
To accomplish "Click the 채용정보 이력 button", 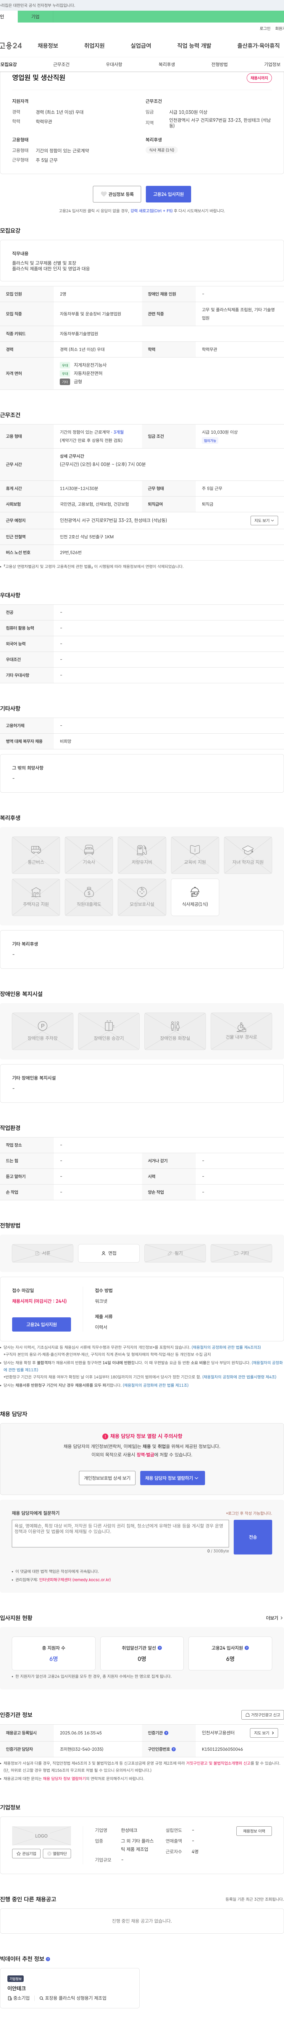I will point(254,1831).
